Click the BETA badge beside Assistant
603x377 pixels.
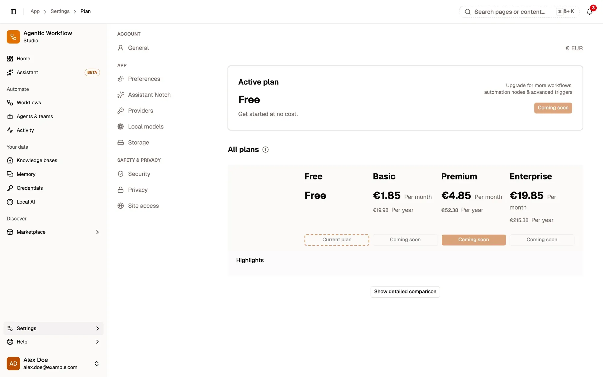[x=92, y=72]
